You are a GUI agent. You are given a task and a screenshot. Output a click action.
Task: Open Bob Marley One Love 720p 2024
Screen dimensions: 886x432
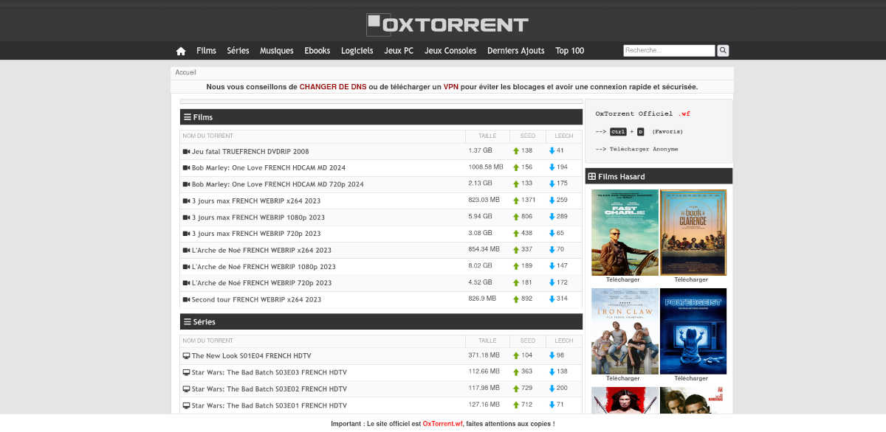coord(278,184)
